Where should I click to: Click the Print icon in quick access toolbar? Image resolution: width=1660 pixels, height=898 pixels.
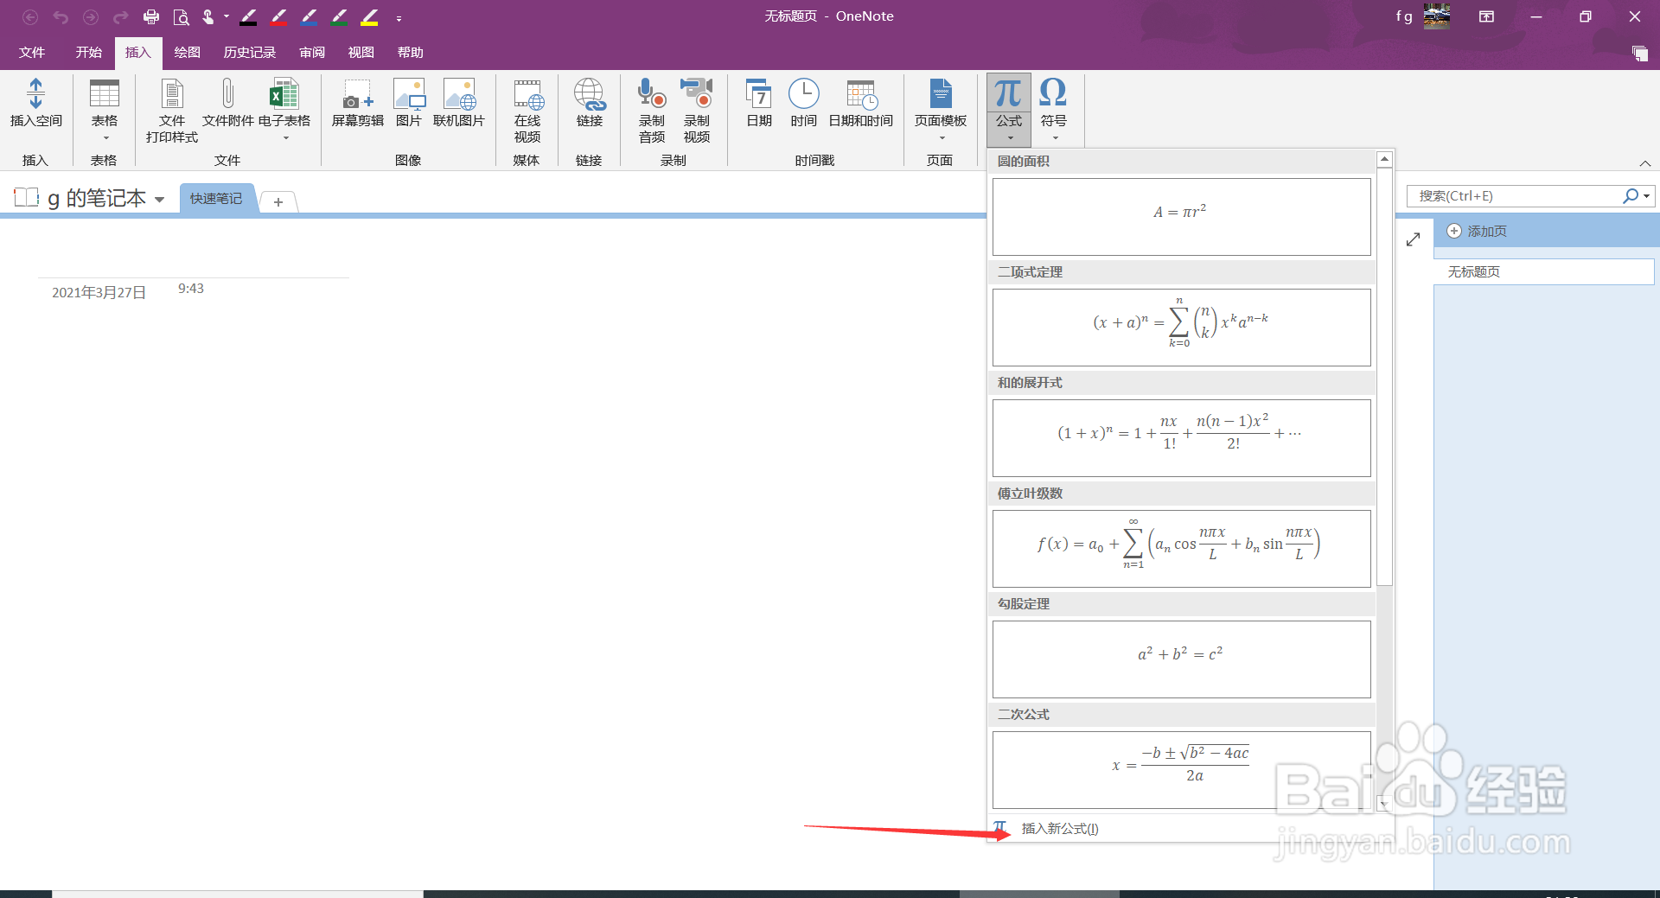click(x=151, y=16)
